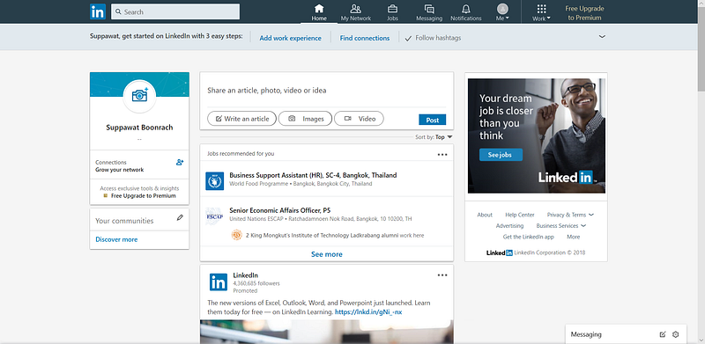Click World Food Programme logo
705x344 pixels.
tap(215, 181)
